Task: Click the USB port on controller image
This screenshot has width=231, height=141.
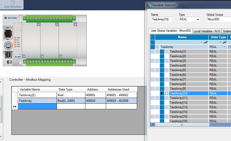Action: [8, 54]
